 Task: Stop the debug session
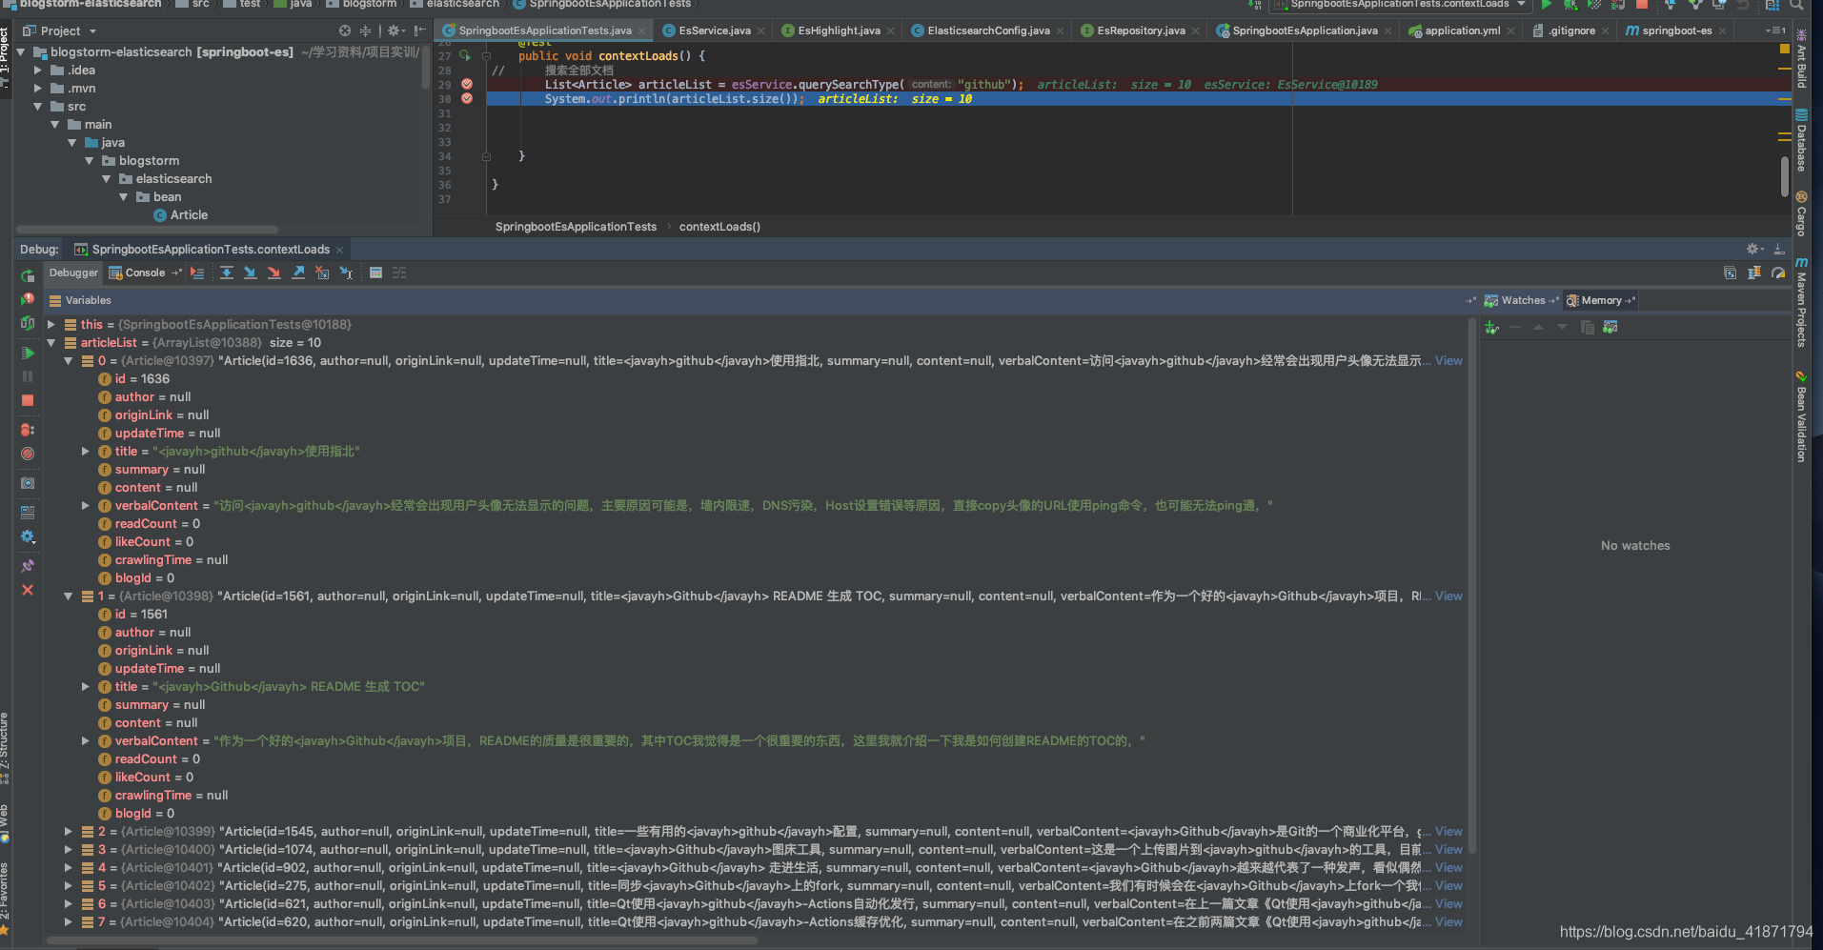click(x=28, y=400)
